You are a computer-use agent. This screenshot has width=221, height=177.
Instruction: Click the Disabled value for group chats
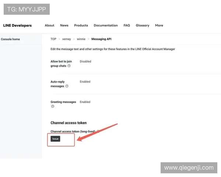(85, 62)
